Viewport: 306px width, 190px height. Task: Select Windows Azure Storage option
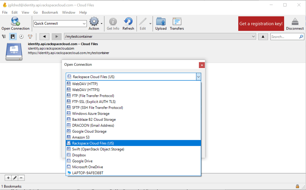(x=133, y=114)
